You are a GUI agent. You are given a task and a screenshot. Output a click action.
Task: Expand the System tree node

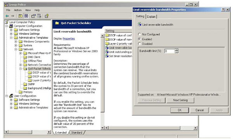[x=16, y=45]
